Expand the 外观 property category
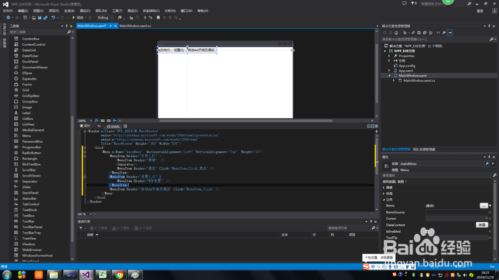Image resolution: width=499 pixels, height=280 pixels. pos(384,193)
